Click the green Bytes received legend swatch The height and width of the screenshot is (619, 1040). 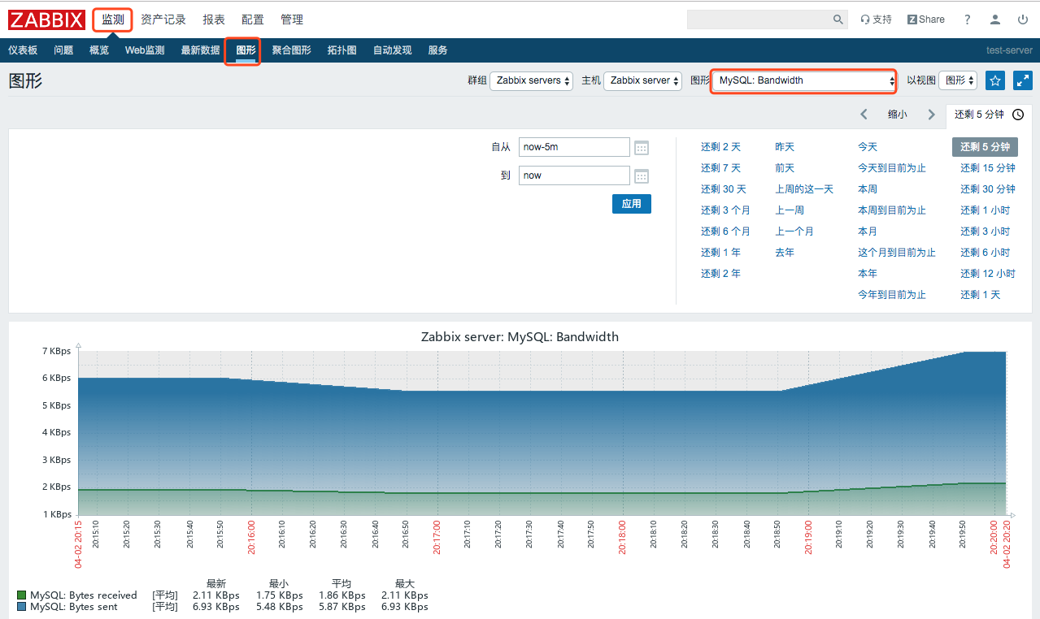coord(22,595)
